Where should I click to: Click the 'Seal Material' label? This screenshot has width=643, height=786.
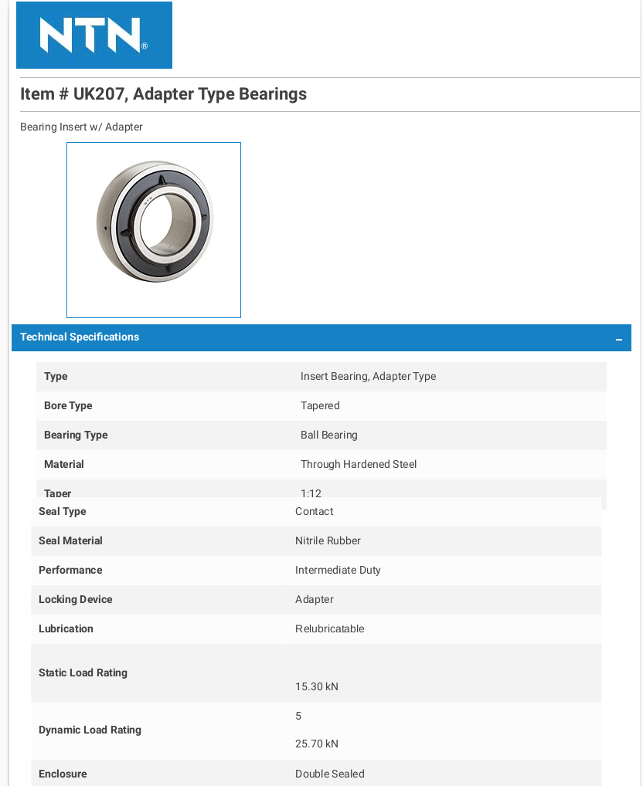click(x=70, y=541)
